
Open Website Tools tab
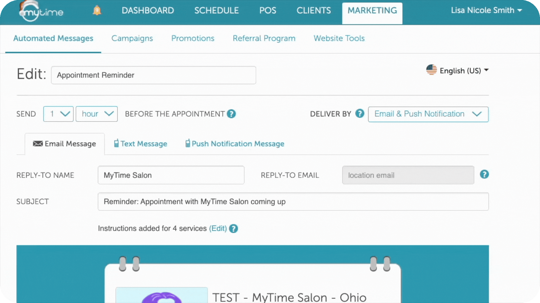point(339,38)
